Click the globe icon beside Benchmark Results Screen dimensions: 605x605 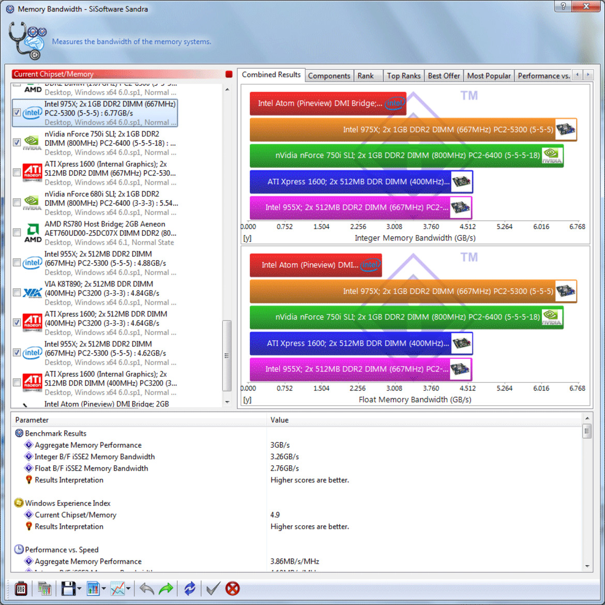pos(19,433)
